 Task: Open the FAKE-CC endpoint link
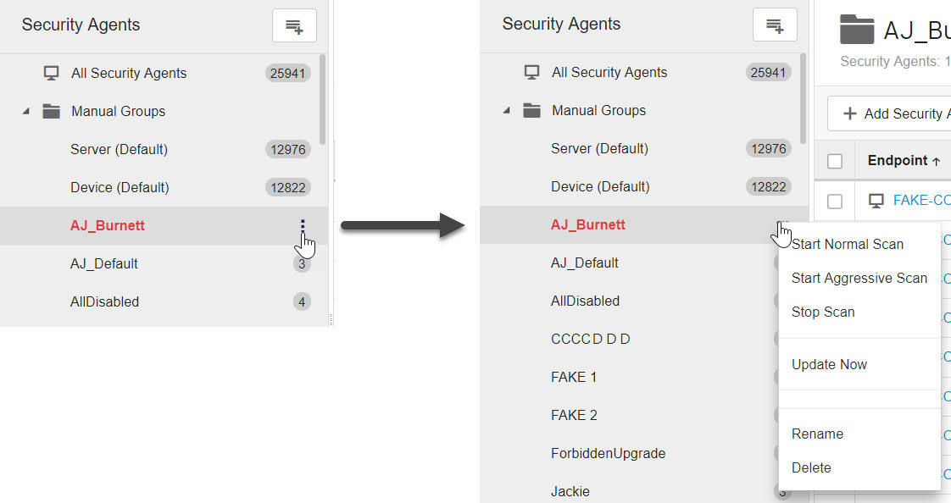921,201
